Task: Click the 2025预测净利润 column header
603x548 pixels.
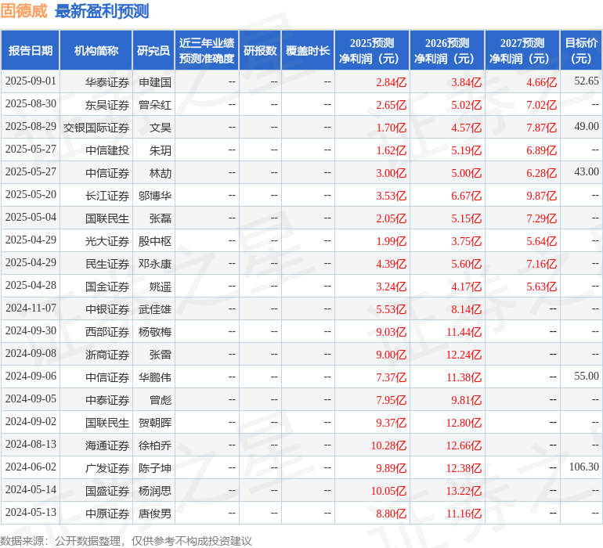Action: click(372, 51)
